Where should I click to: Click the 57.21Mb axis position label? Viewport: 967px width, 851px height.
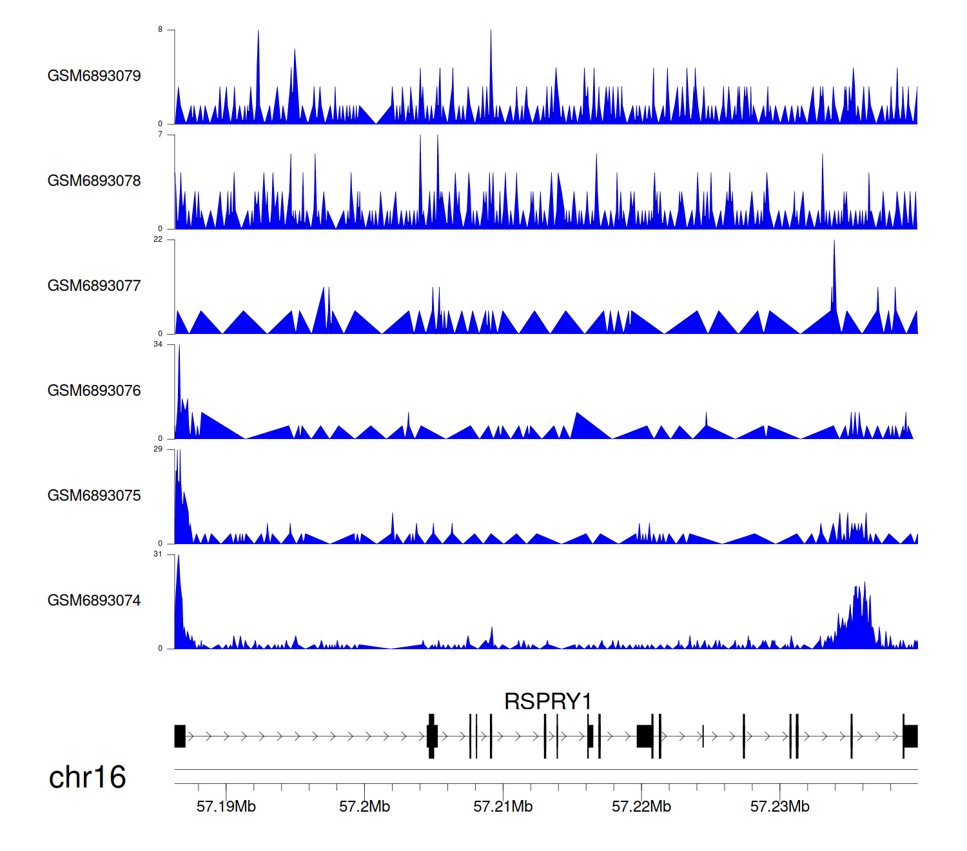503,807
